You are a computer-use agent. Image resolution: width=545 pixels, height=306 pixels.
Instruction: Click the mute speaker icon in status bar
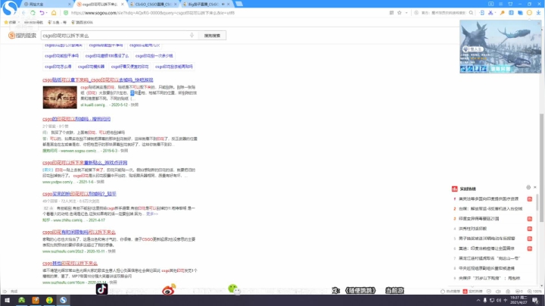[x=498, y=292]
